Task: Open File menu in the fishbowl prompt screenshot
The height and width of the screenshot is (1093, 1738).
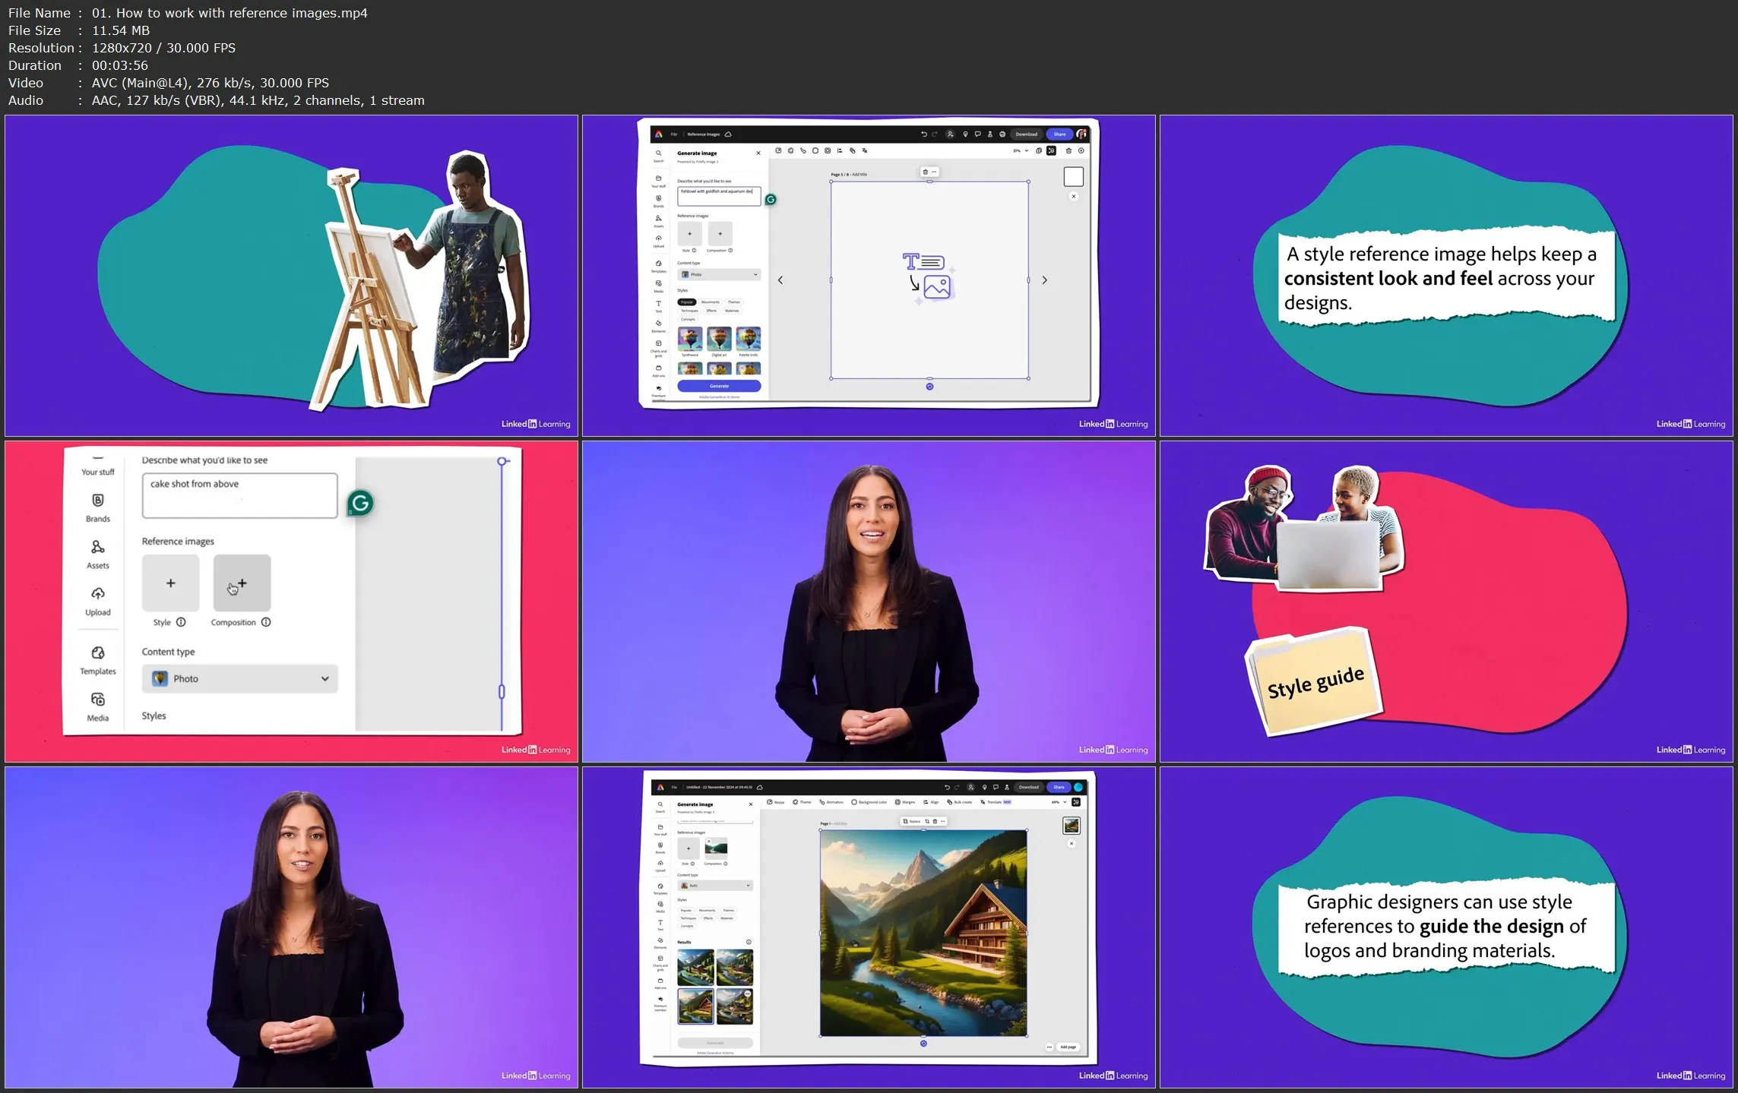Action: click(674, 134)
